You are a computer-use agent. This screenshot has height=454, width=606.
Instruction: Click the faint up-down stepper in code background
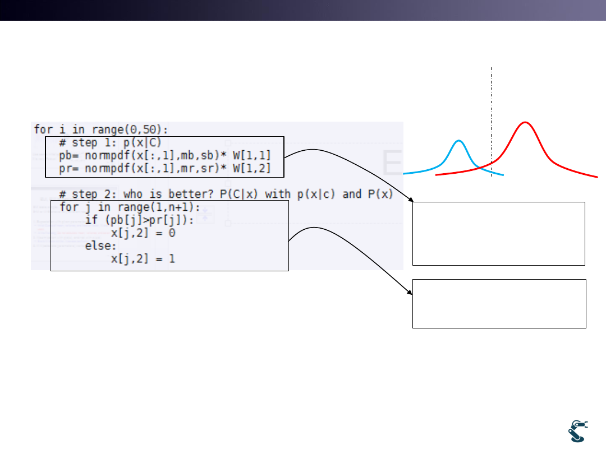click(204, 215)
